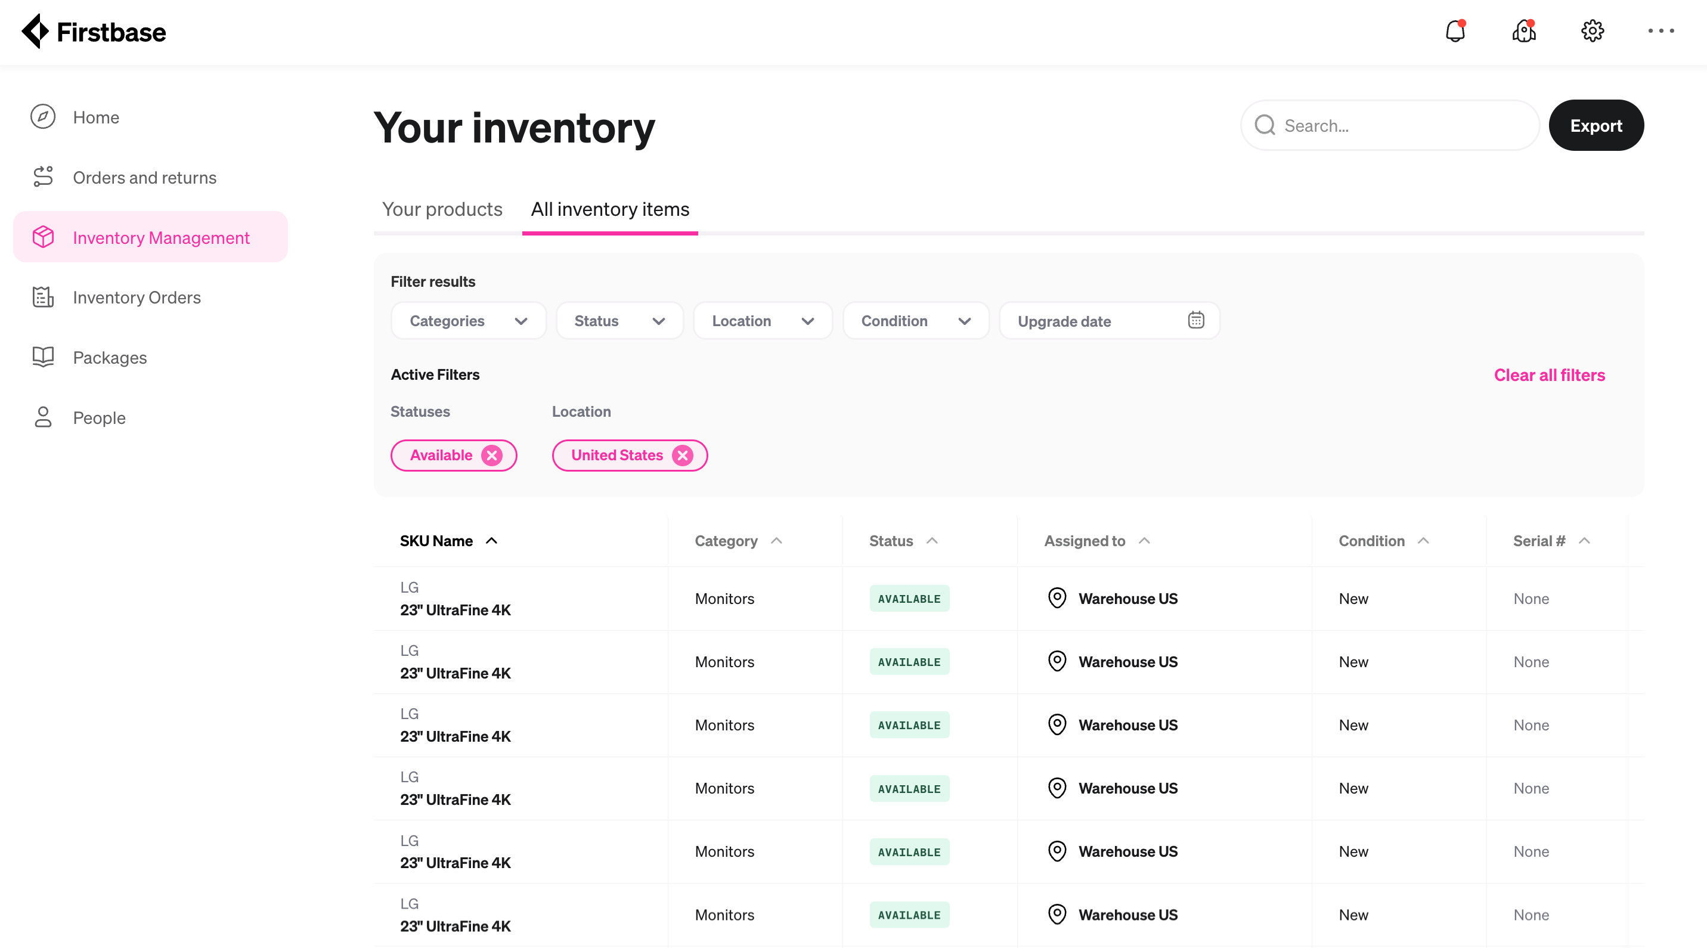Open Inventory Orders page
Viewport: 1707px width, 948px height.
[x=150, y=297]
